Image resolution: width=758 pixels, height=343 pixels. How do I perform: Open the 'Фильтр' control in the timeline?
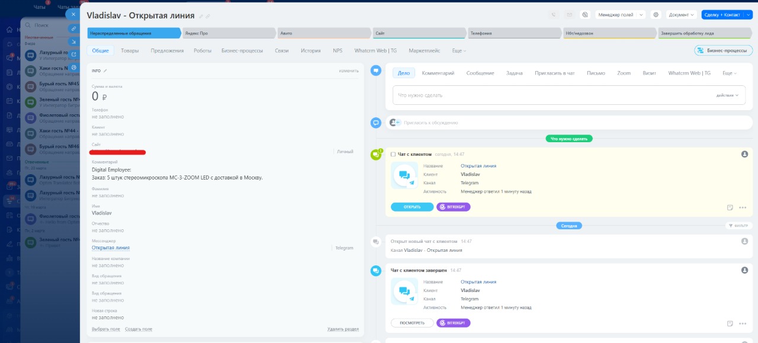point(739,226)
